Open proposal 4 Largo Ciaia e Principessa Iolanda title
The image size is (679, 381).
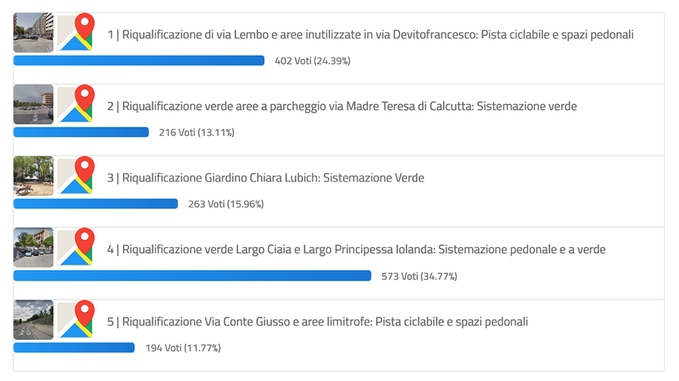356,249
